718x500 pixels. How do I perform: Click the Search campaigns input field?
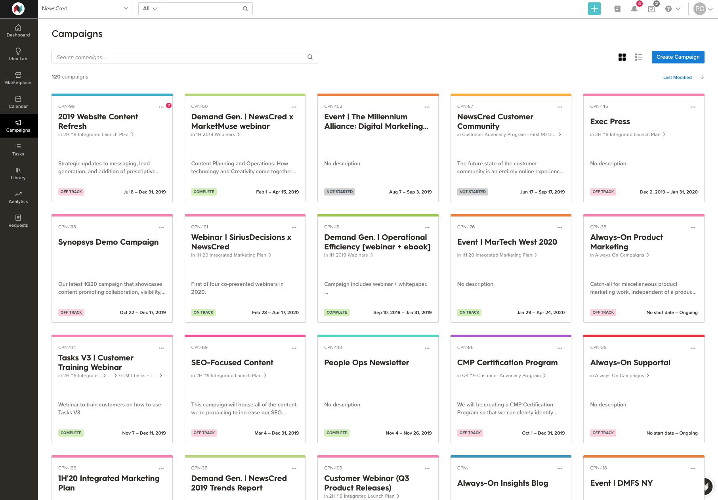pyautogui.click(x=180, y=57)
